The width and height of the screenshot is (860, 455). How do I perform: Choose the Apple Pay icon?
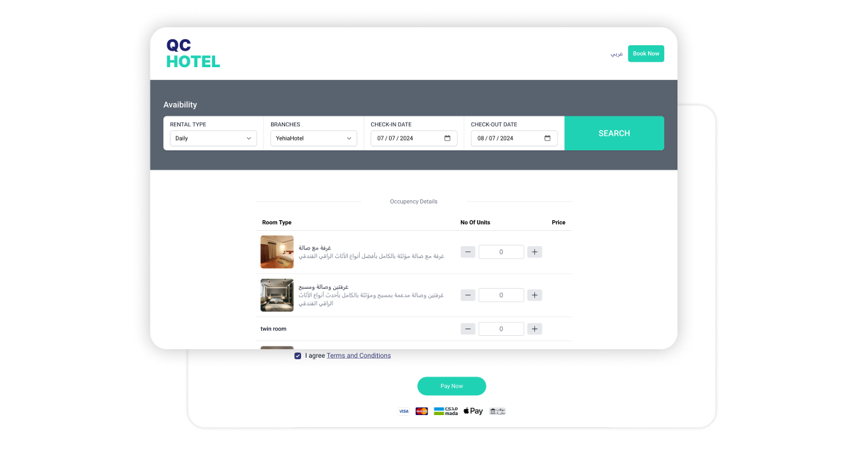(x=473, y=411)
